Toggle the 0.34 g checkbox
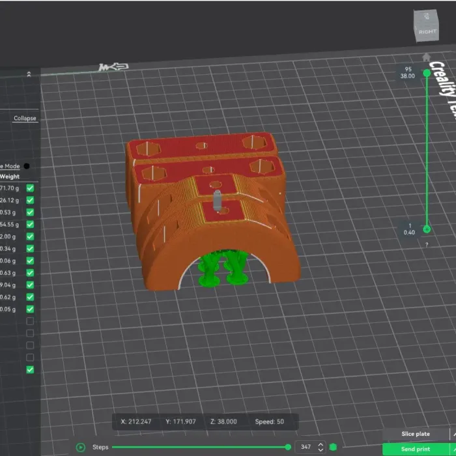Viewport: 456px width, 456px height. [x=30, y=249]
